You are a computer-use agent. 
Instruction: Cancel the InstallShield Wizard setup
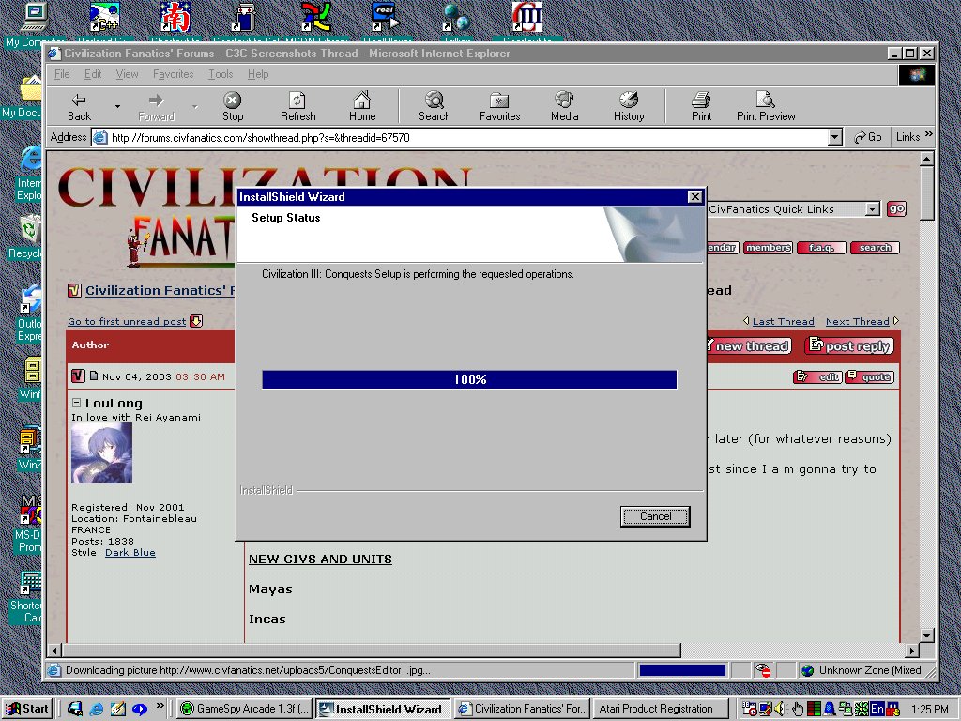pyautogui.click(x=655, y=516)
